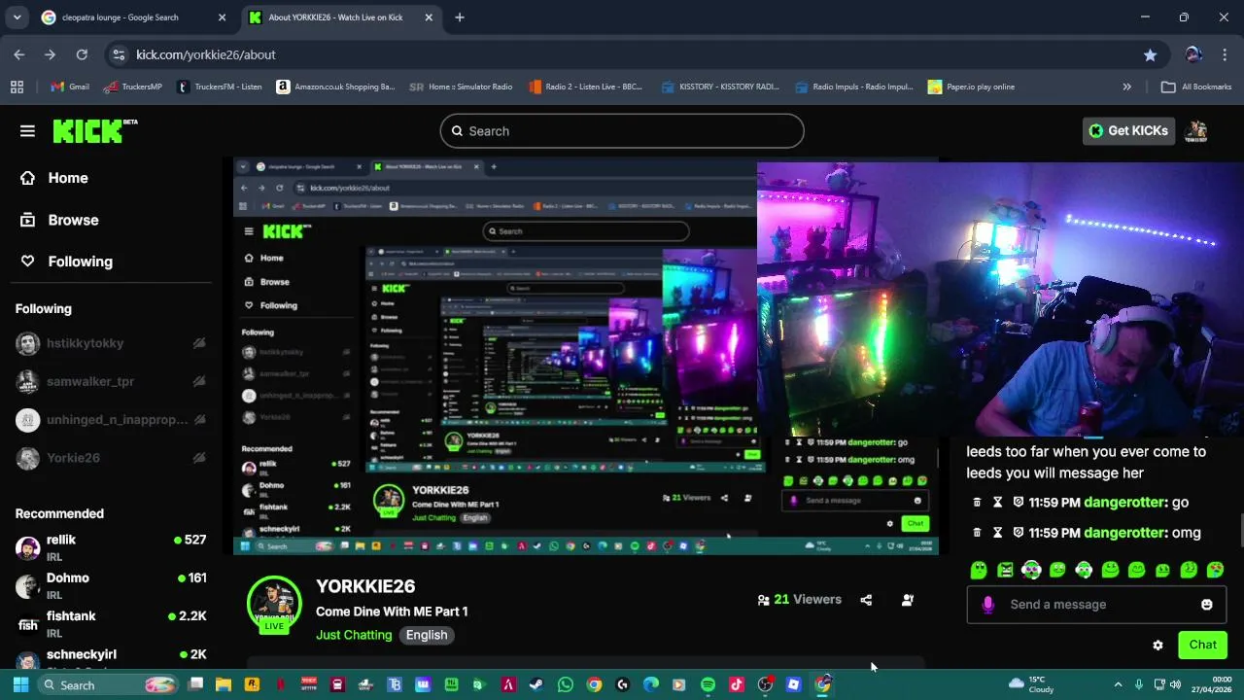The image size is (1244, 700).
Task: Click dangerotter username on the 'omg' message
Action: coord(1125,533)
